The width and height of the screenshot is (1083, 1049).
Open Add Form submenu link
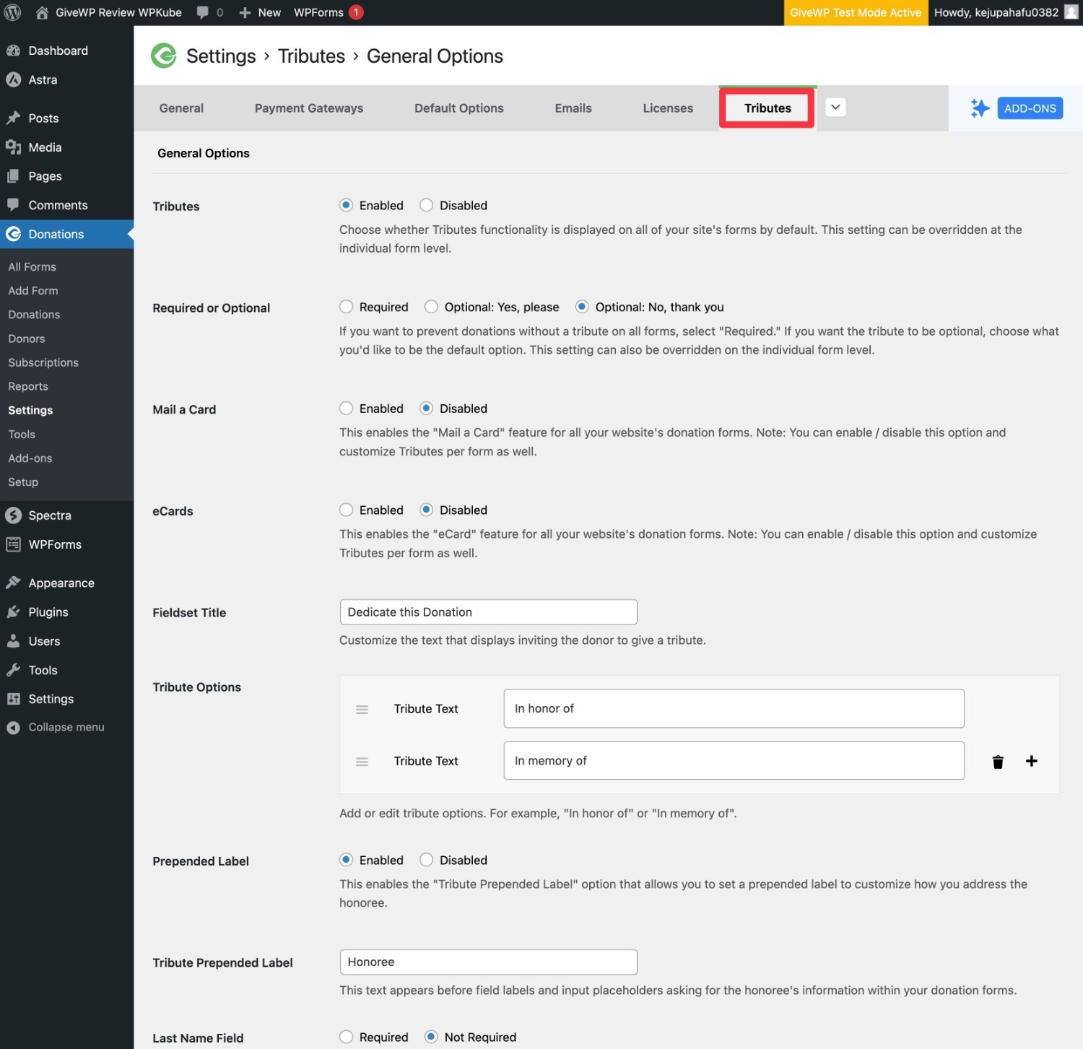(x=33, y=290)
